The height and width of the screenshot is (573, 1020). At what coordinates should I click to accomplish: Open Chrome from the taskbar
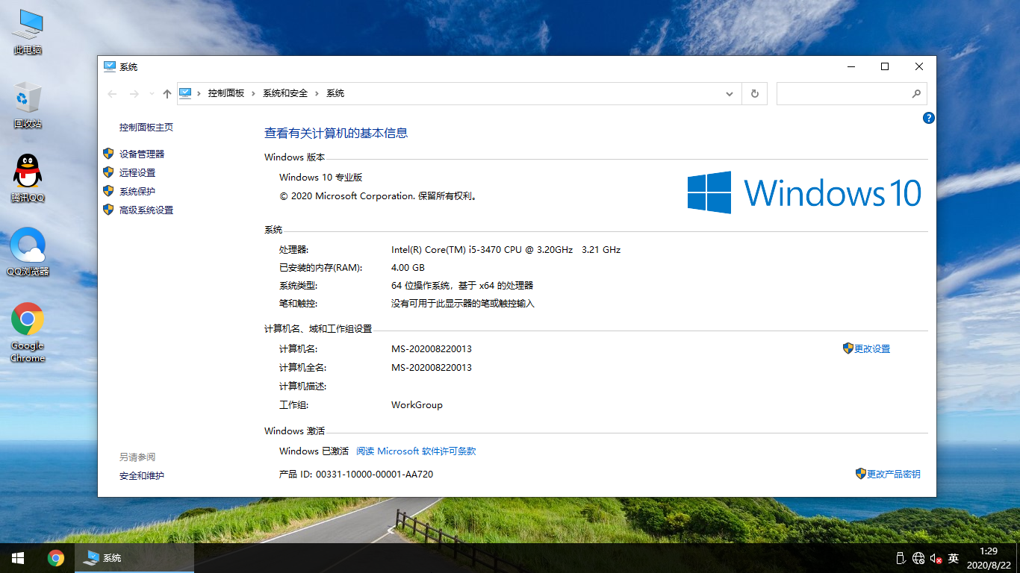click(x=55, y=558)
